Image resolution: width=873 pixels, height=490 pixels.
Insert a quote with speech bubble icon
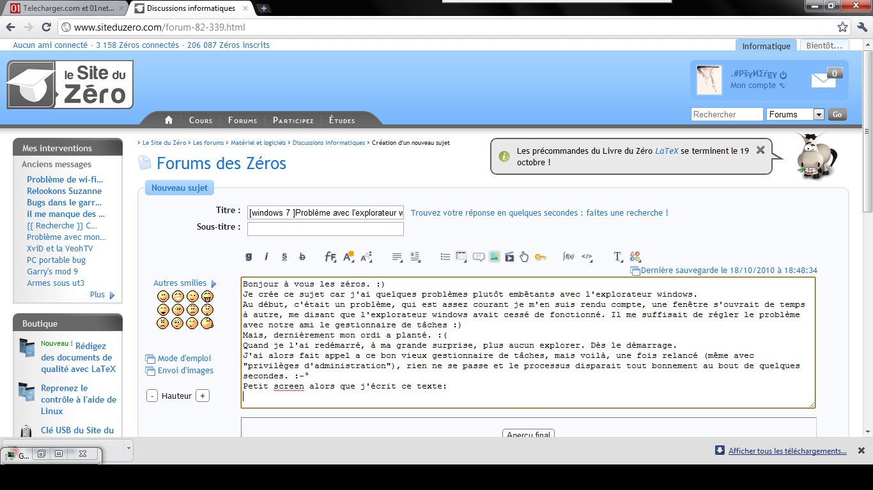[x=478, y=256]
